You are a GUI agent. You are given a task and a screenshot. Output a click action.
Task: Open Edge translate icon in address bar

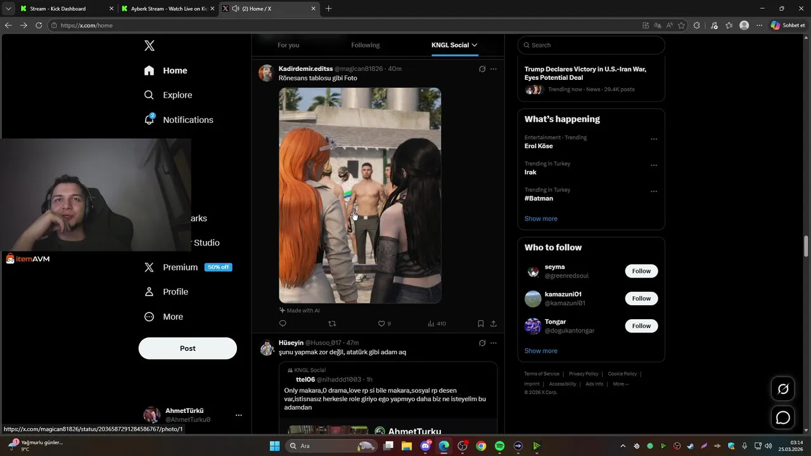[x=658, y=25]
